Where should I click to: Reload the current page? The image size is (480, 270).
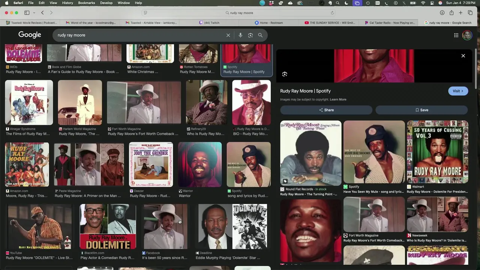coord(332,13)
